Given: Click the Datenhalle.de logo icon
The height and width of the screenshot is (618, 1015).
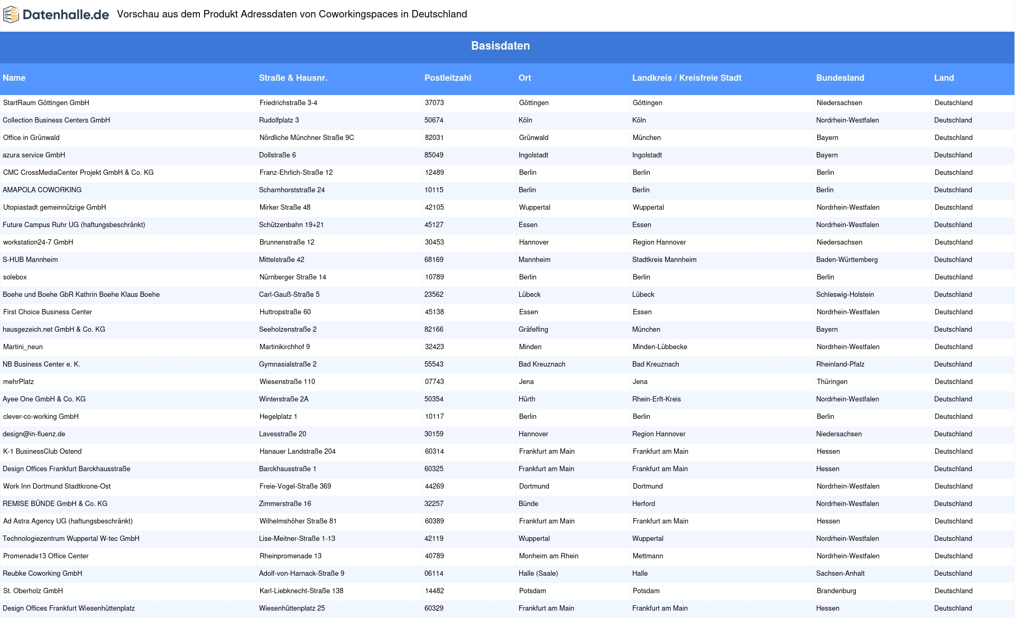Looking at the screenshot, I should click(x=11, y=15).
